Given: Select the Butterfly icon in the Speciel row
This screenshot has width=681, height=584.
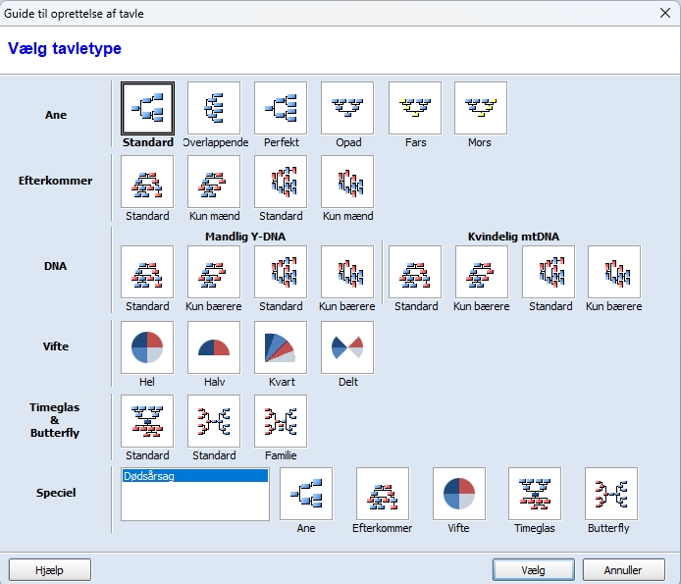Looking at the screenshot, I should click(x=610, y=494).
